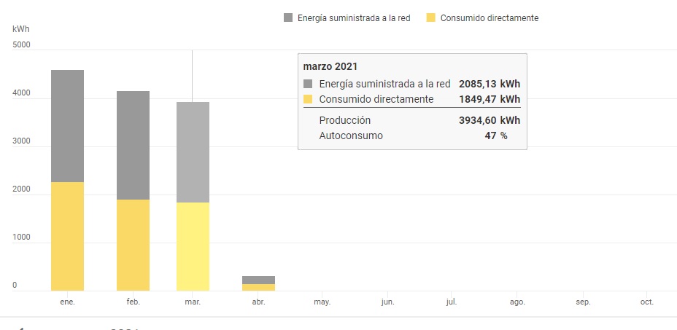The height and width of the screenshot is (330, 677).
Task: Click the 'marzo 2021' tooltip title
Action: [330, 67]
